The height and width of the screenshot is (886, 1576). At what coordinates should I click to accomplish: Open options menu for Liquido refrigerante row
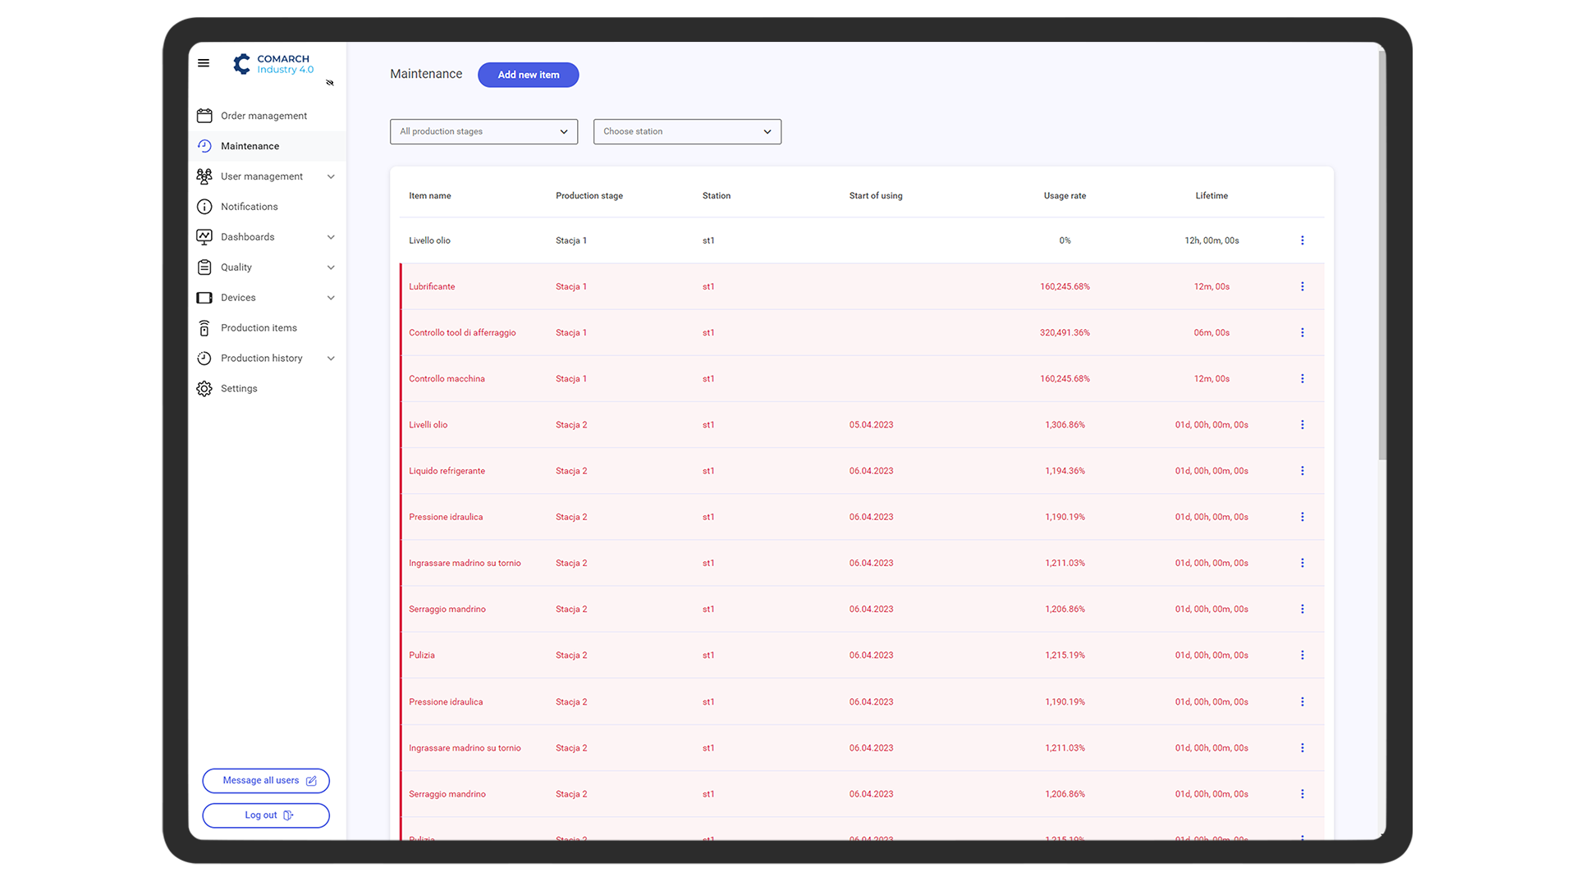coord(1302,471)
